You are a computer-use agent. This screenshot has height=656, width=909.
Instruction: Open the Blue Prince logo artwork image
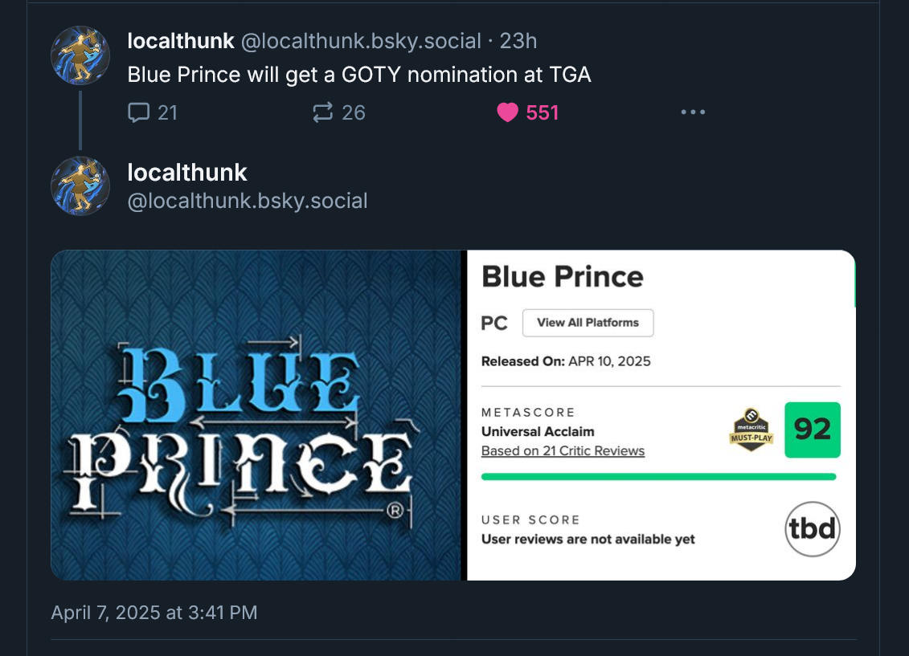click(x=256, y=415)
